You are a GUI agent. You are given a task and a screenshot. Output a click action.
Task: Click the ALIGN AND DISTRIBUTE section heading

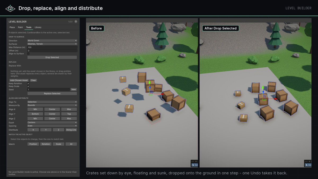coord(19,98)
